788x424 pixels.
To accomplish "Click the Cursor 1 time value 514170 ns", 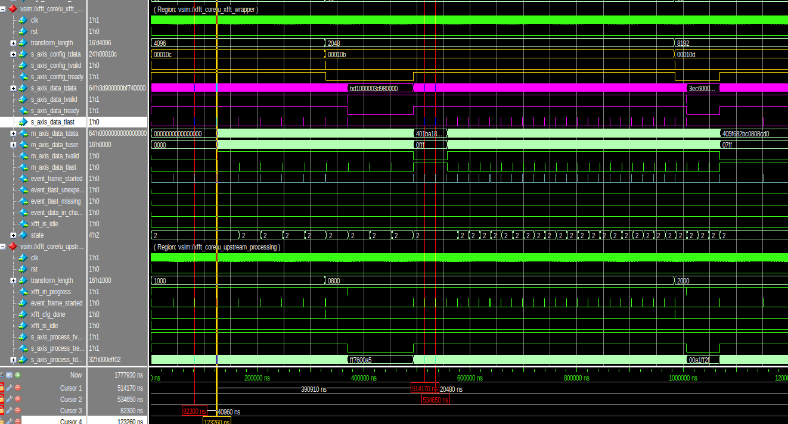I will coord(130,388).
